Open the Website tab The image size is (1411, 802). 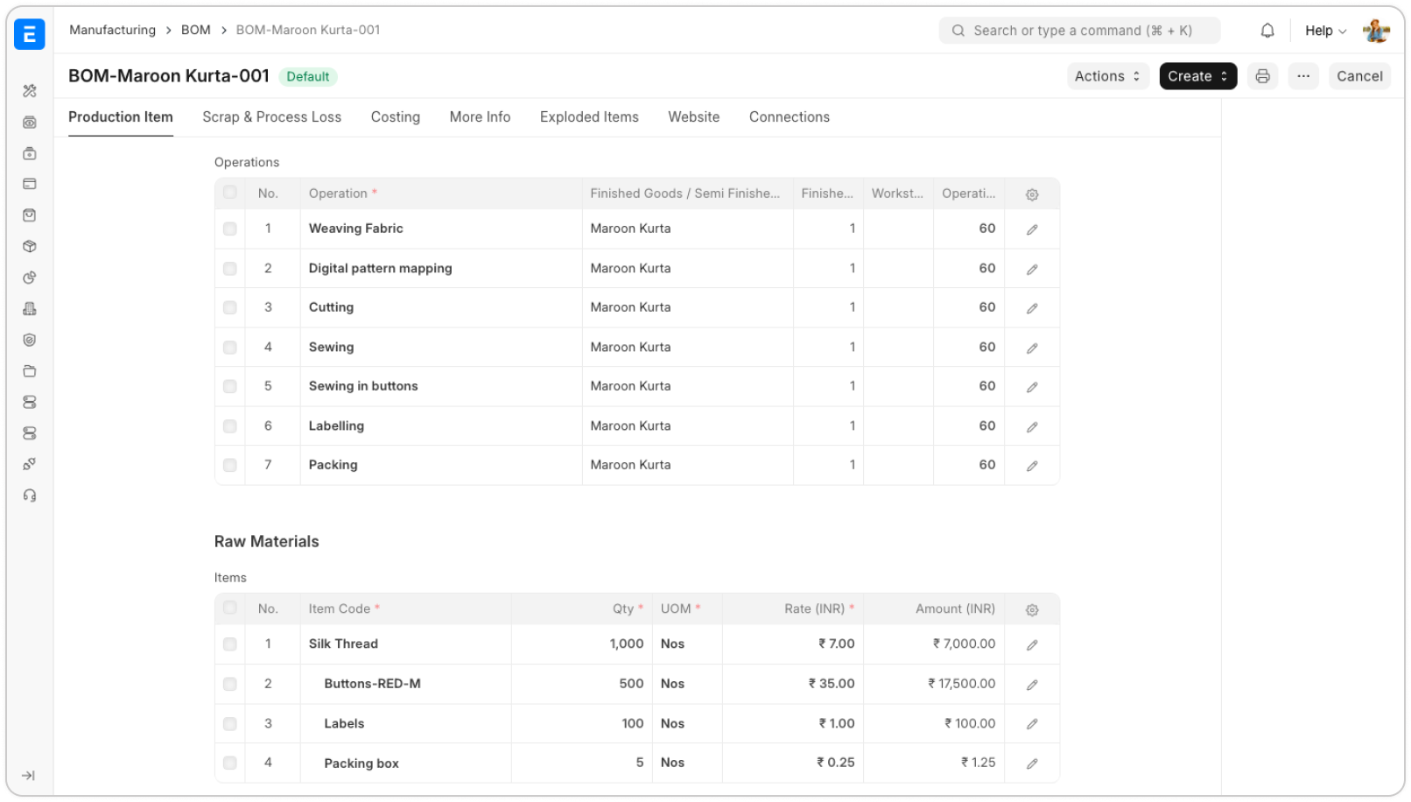(x=694, y=117)
